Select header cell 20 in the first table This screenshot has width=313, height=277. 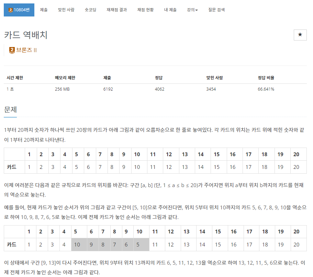pyautogui.click(x=299, y=154)
